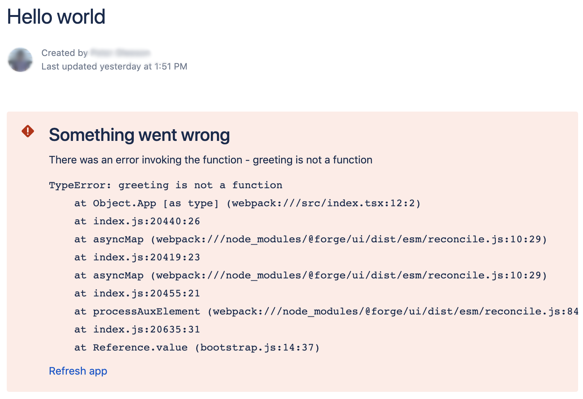
Task: Select the index.js:20635:31 stack frame
Action: click(x=136, y=329)
